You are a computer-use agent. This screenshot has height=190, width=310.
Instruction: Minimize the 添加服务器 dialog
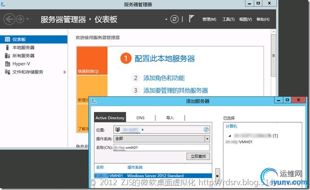click(x=279, y=100)
